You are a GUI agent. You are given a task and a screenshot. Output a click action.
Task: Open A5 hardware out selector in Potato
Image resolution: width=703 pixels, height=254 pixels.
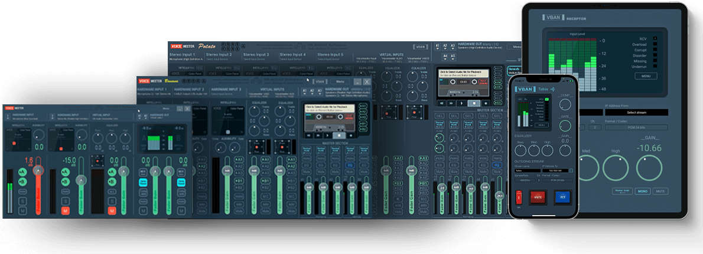pyautogui.click(x=453, y=57)
